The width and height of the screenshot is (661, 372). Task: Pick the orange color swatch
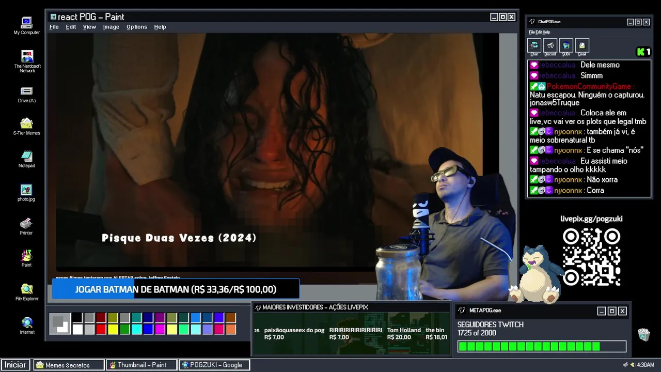231,329
